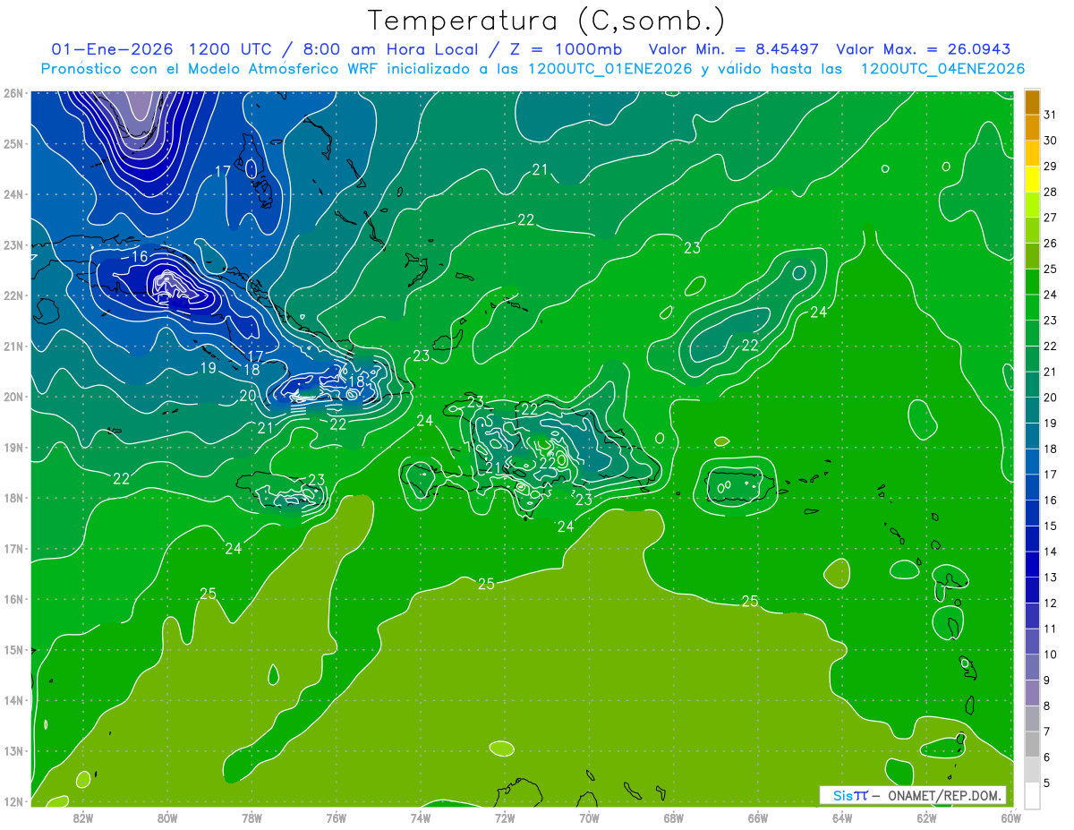Click the "66W" longitude axis label

pos(757,817)
